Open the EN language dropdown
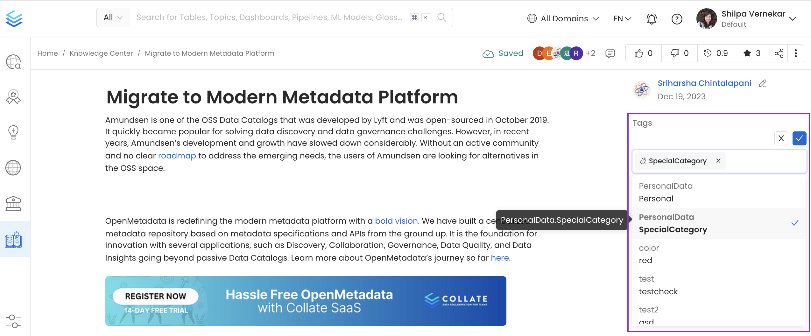 click(622, 18)
